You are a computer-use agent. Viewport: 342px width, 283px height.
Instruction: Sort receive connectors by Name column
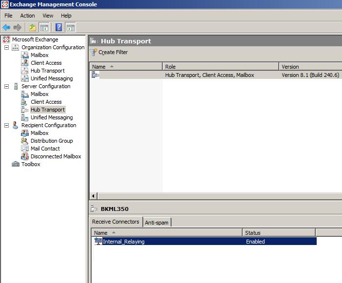click(x=167, y=233)
